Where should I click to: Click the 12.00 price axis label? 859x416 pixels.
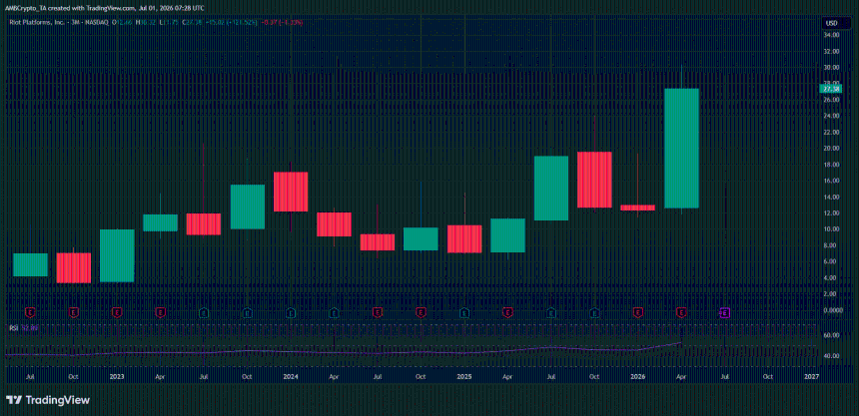pos(832,212)
